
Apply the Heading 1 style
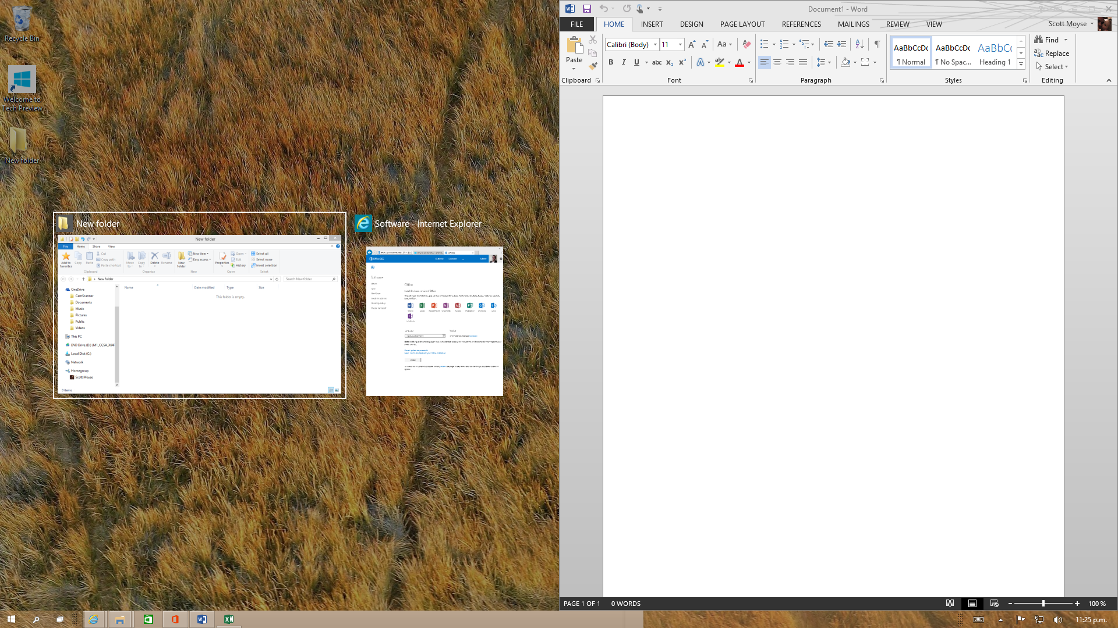click(x=995, y=53)
